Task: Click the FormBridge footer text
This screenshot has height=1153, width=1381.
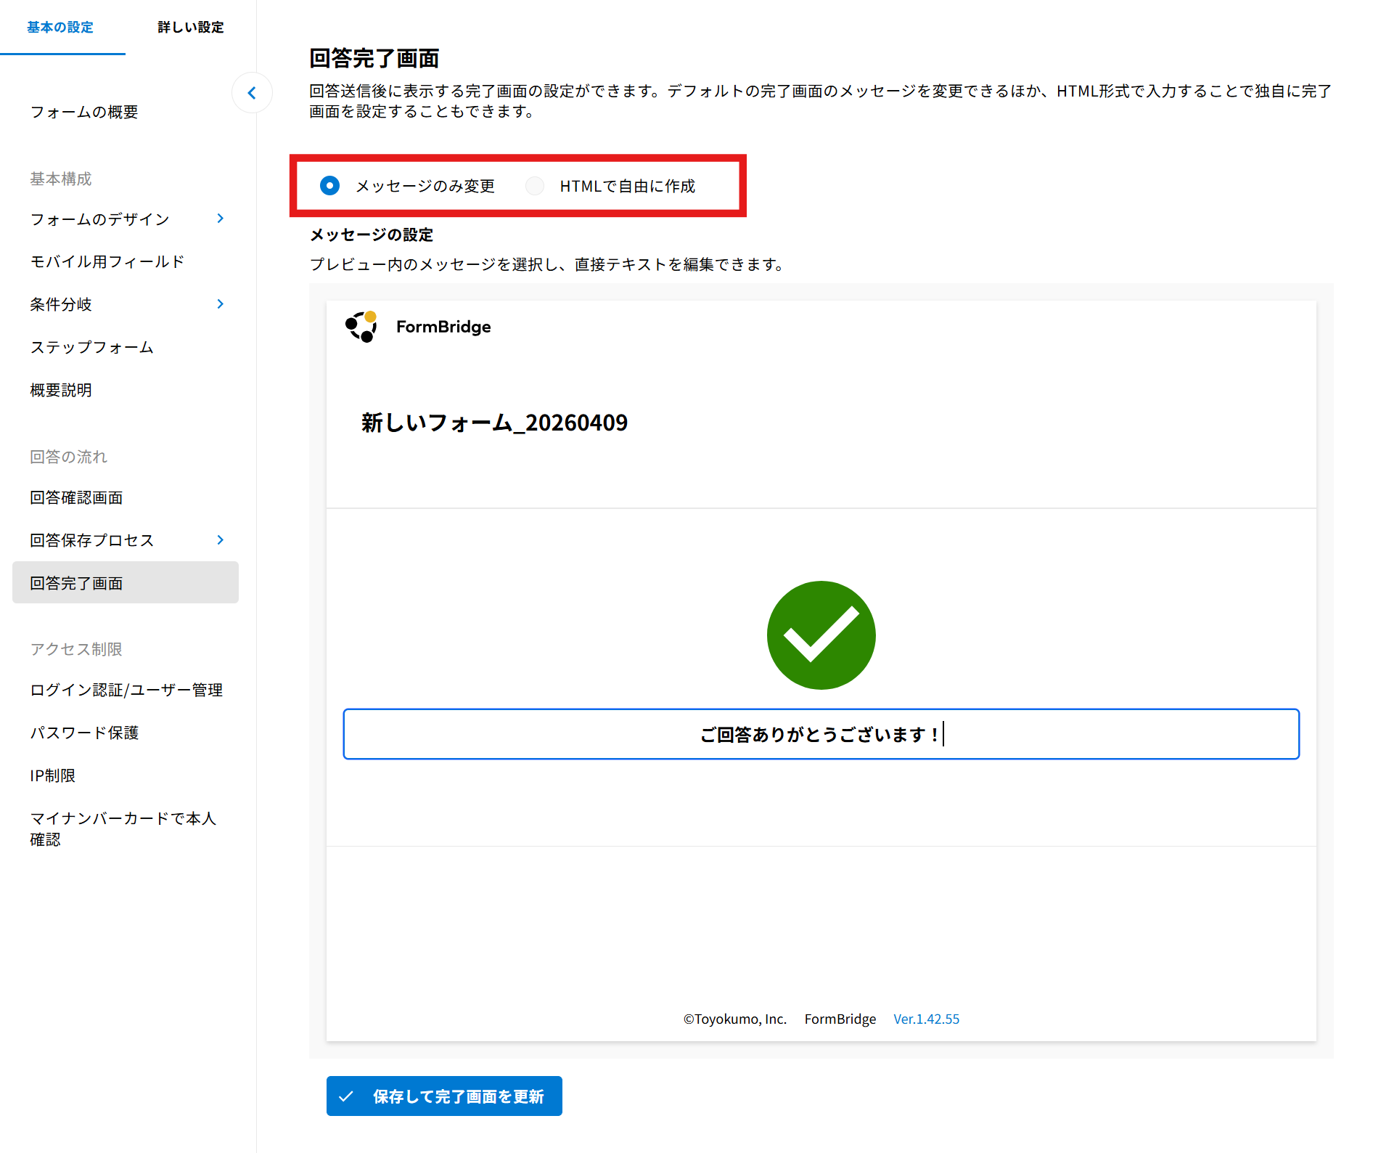Action: click(840, 1019)
